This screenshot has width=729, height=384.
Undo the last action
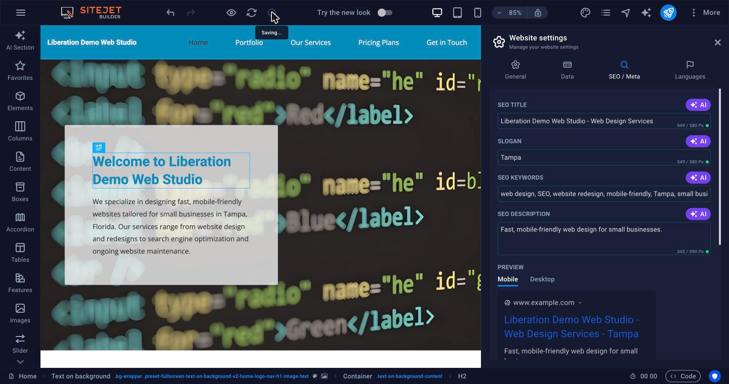point(171,13)
